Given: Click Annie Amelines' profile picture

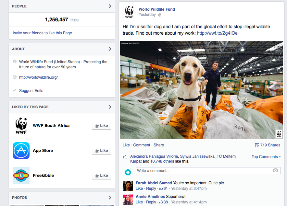Looking at the screenshot, I should coord(128,200).
